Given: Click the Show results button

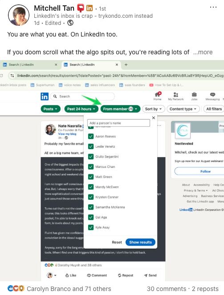Looking at the screenshot, I should (x=140, y=242).
